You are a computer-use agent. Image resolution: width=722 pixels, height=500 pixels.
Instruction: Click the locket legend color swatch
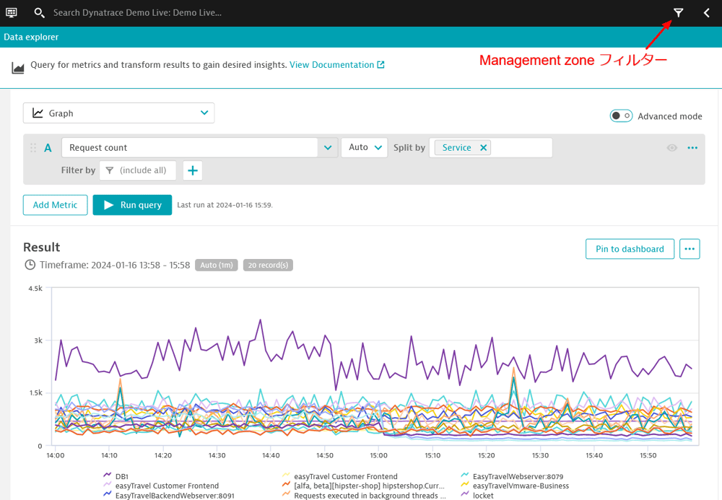coord(464,494)
